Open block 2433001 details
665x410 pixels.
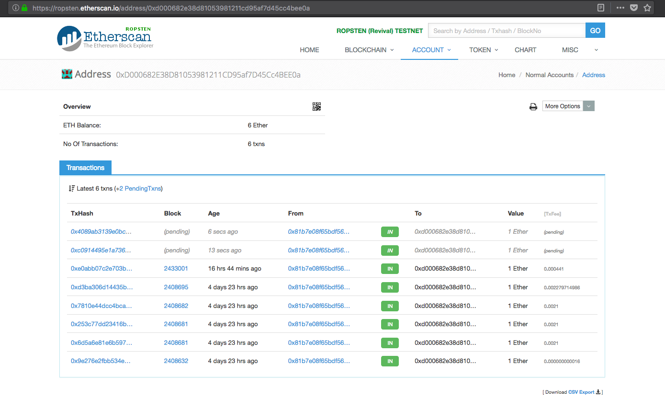(176, 269)
